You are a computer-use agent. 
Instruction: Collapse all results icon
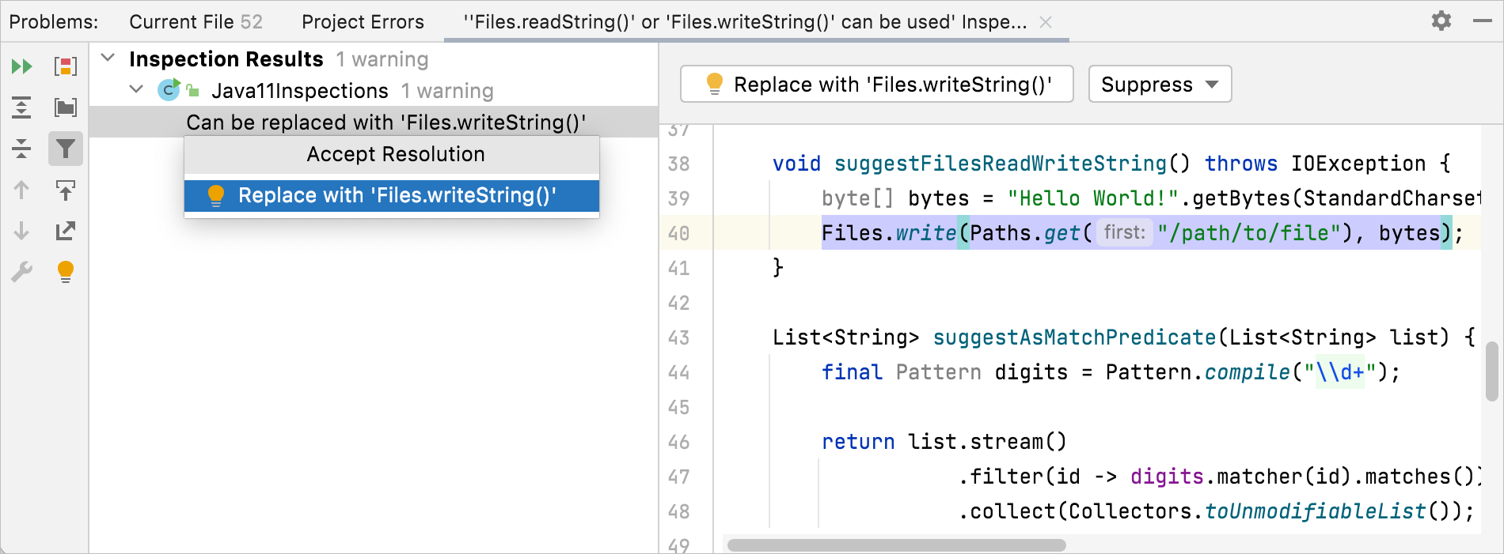[x=21, y=149]
